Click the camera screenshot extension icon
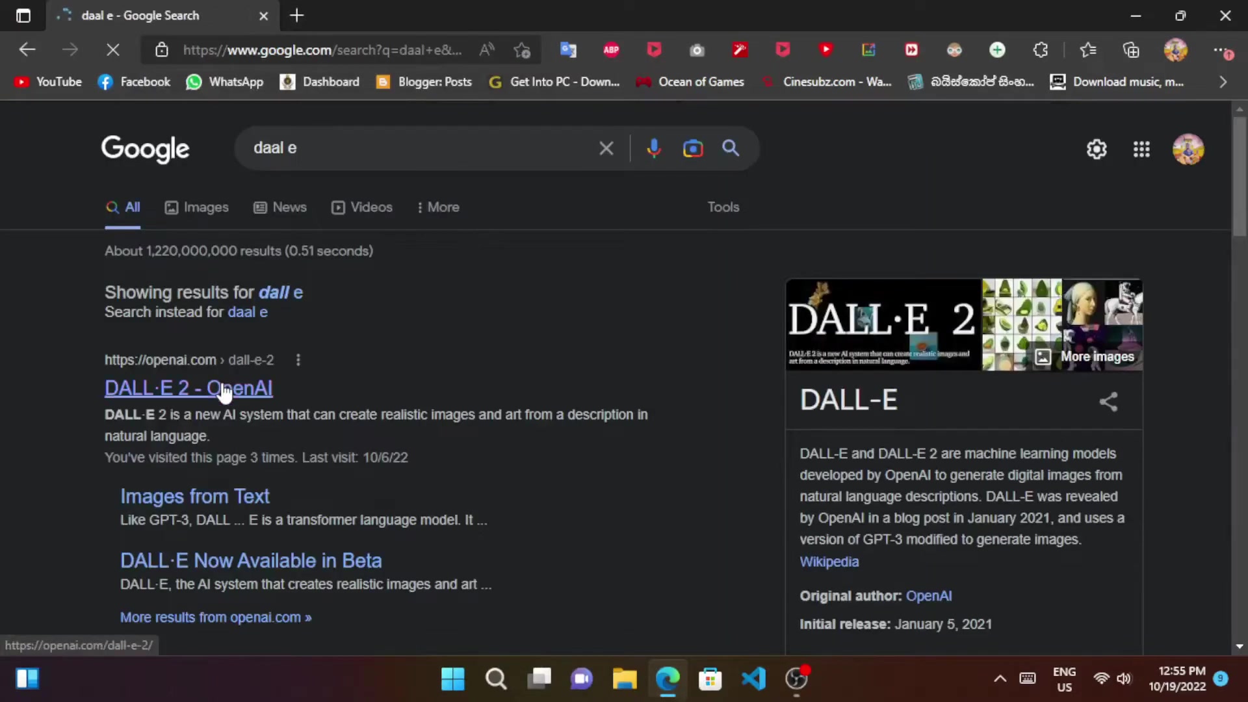This screenshot has height=702, width=1248. click(697, 49)
